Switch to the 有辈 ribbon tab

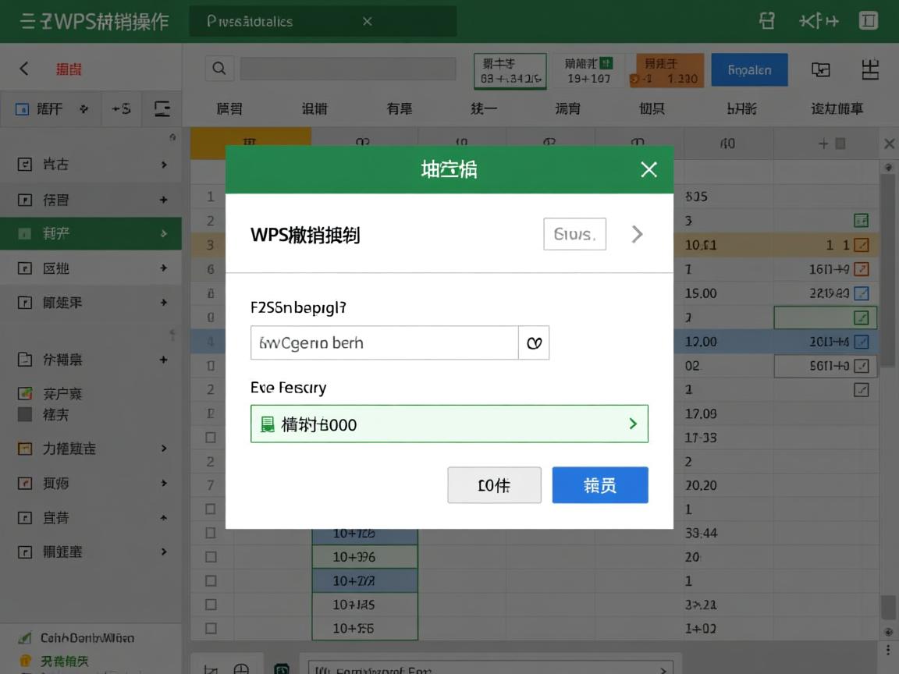[398, 108]
